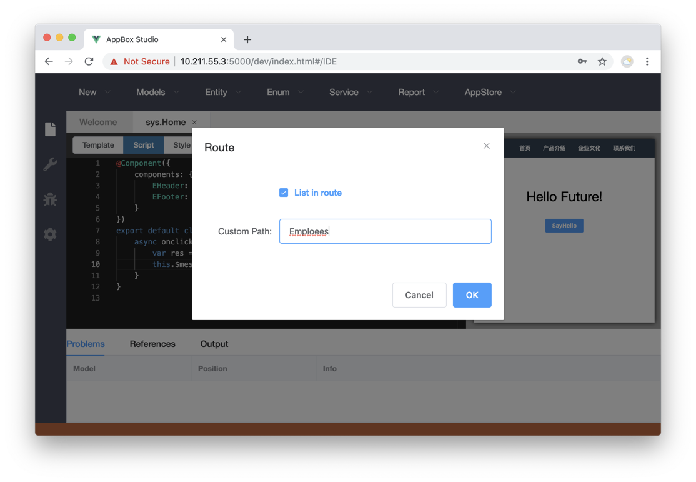This screenshot has width=696, height=482.
Task: Open a new browser tab
Action: coord(247,39)
